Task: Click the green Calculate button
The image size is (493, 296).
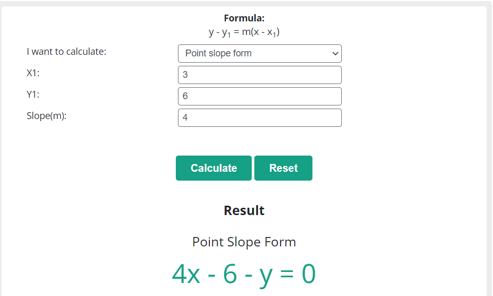Action: pyautogui.click(x=214, y=168)
